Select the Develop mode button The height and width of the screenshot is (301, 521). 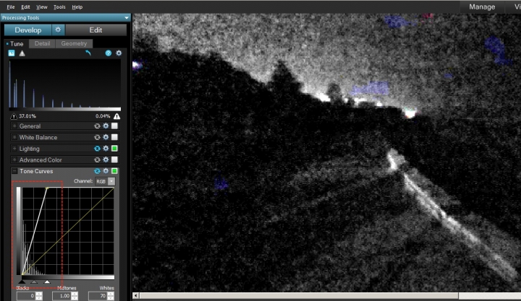(28, 30)
